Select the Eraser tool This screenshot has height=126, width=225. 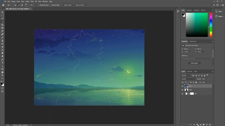pyautogui.click(x=2, y=47)
